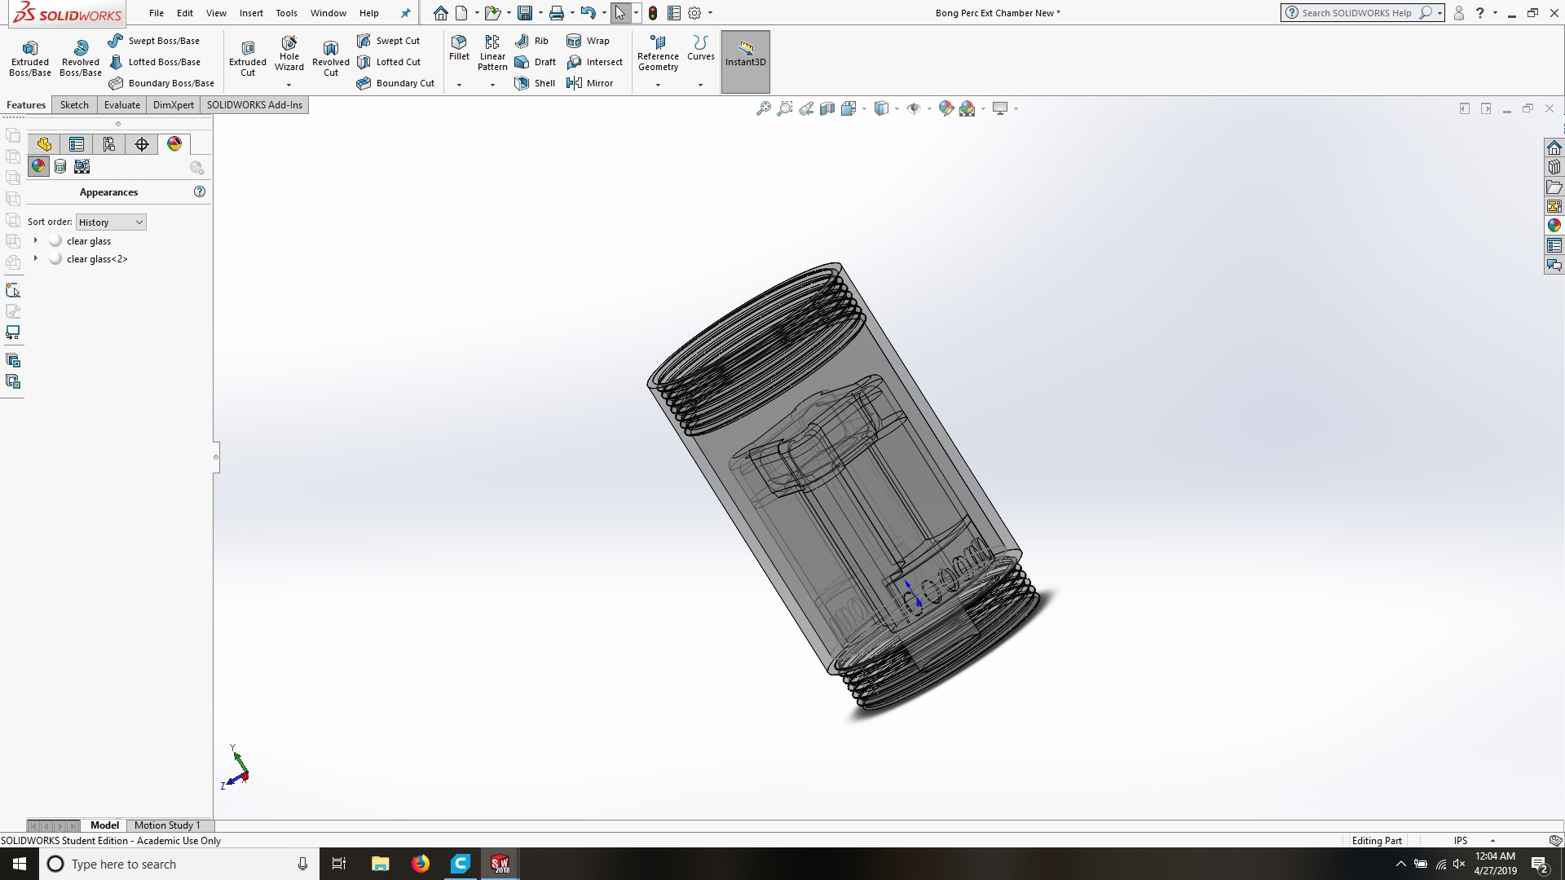This screenshot has width=1565, height=880.
Task: Click the Windows taskbar search box
Action: coord(177,864)
